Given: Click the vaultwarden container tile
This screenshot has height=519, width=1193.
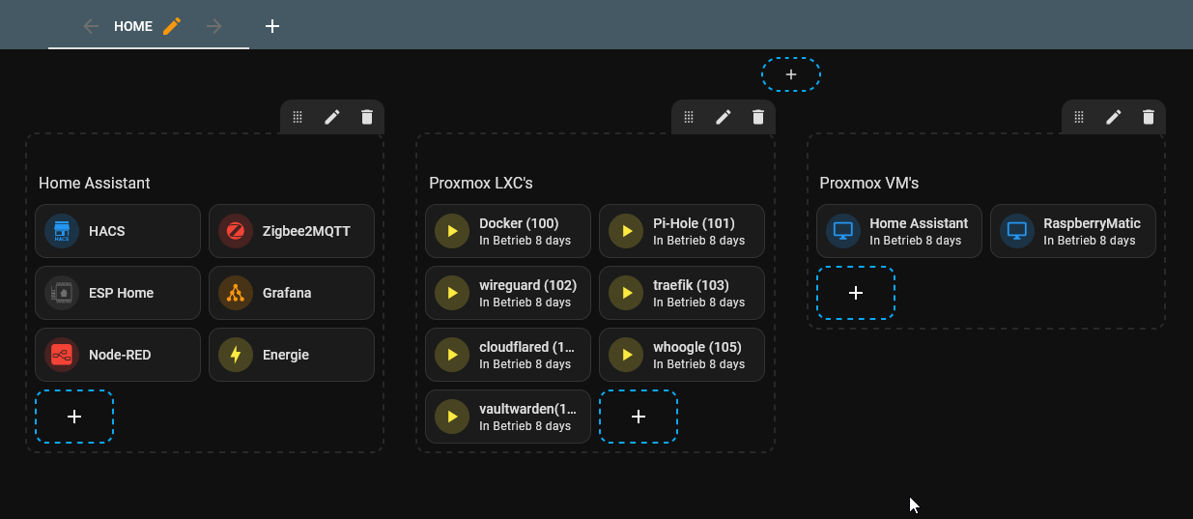Looking at the screenshot, I should (508, 417).
